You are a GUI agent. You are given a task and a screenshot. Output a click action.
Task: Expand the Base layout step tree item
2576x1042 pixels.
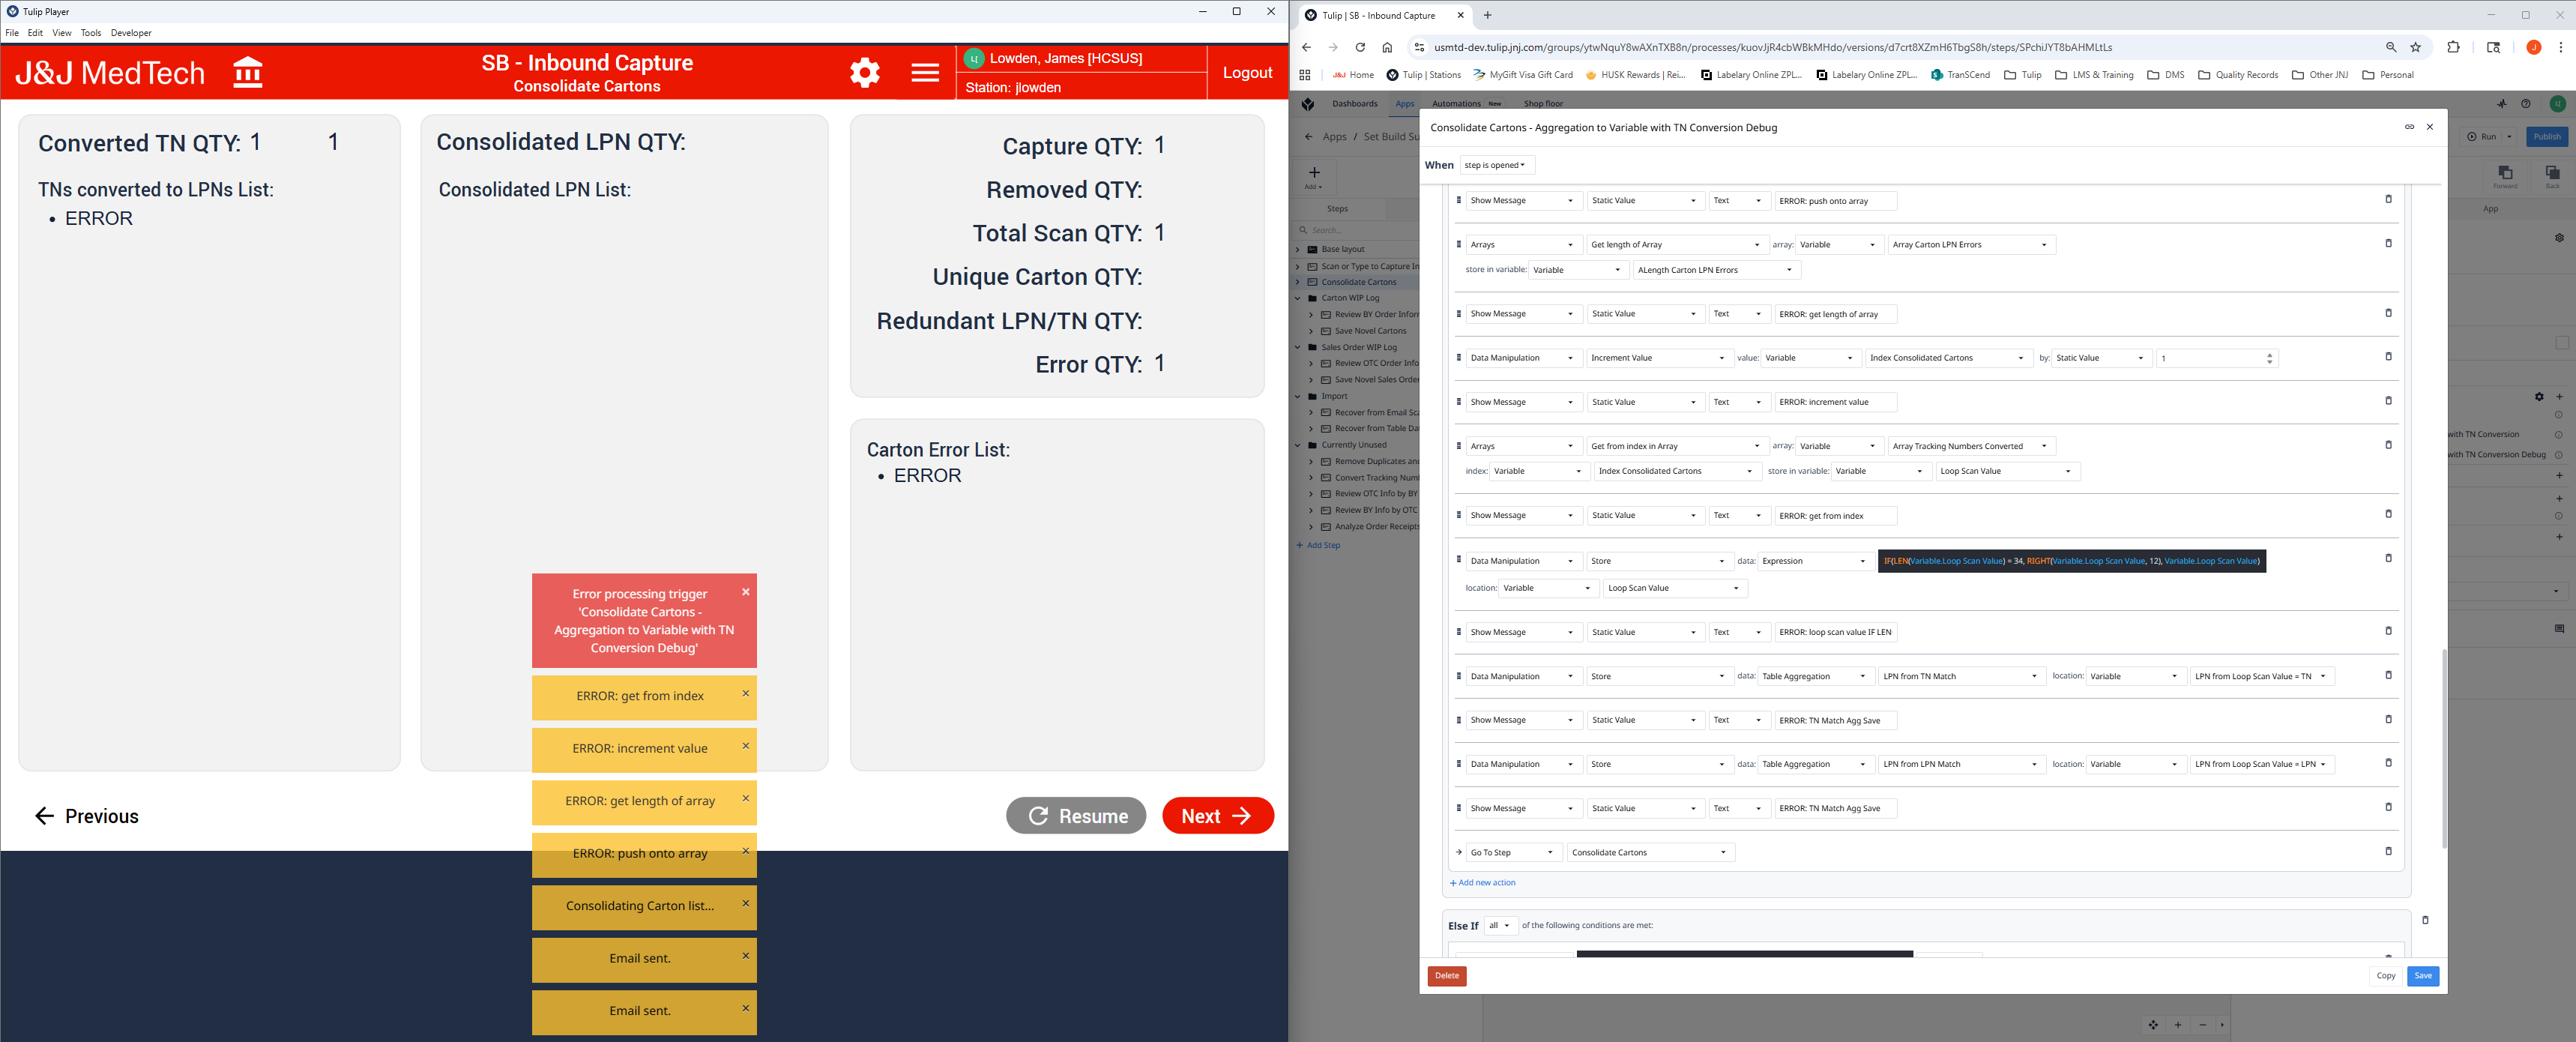1298,249
